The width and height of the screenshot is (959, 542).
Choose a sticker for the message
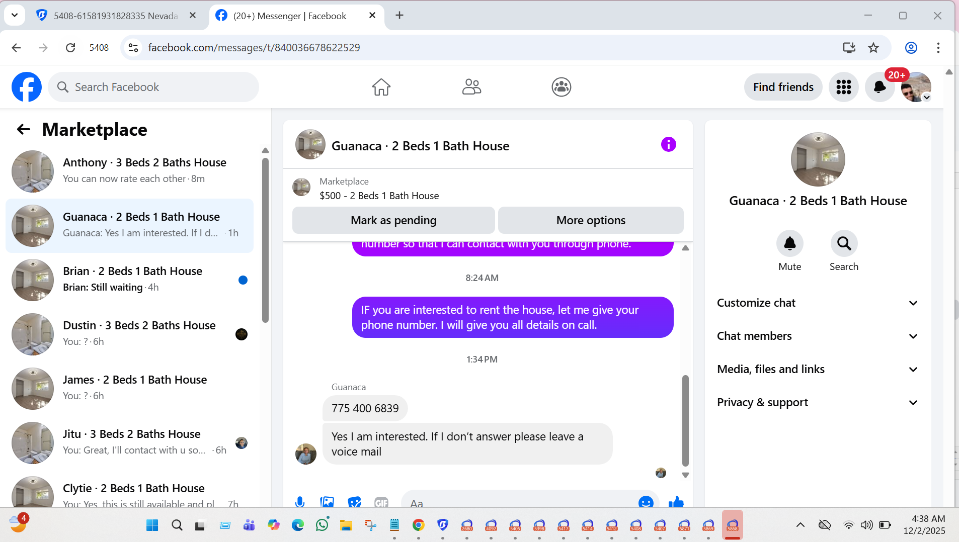354,502
